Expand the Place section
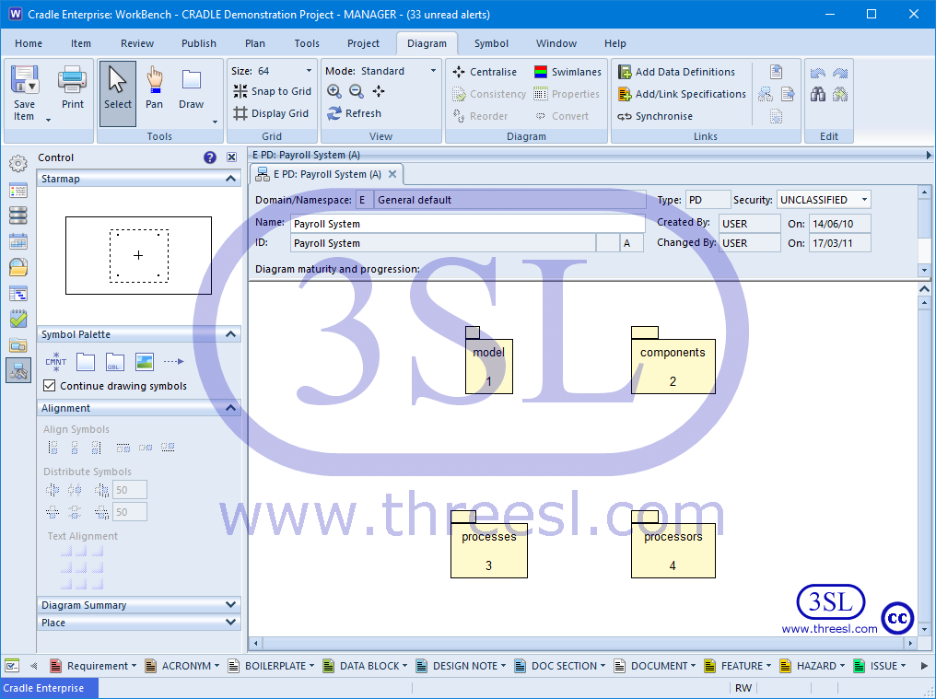 tap(230, 622)
